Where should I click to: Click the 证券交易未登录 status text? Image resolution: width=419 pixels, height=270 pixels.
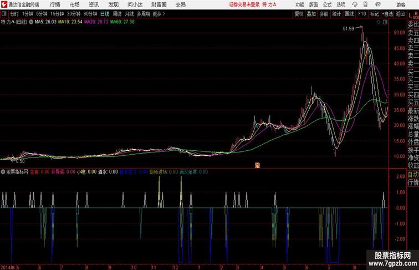click(x=244, y=4)
